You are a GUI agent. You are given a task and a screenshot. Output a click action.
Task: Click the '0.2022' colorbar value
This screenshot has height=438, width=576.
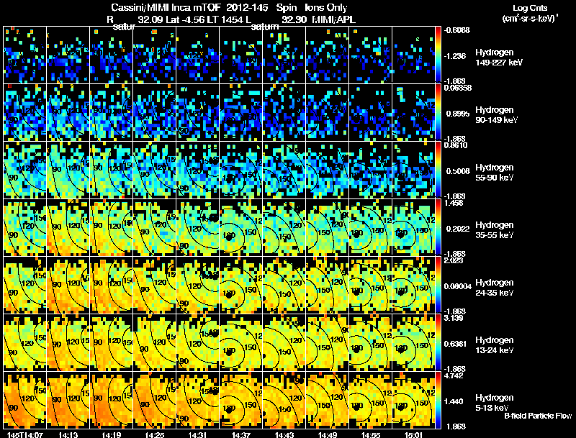coord(458,229)
